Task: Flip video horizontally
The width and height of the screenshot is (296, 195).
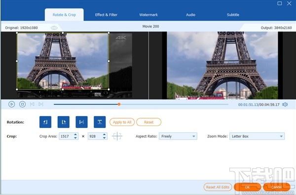Action: click(x=81, y=122)
